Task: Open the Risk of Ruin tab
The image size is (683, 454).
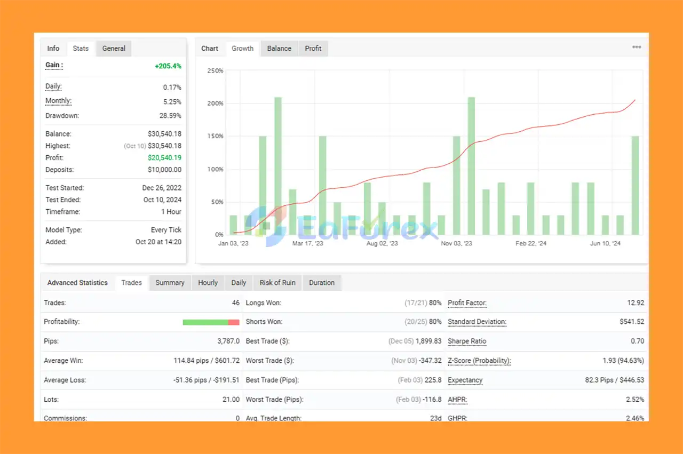Action: click(x=277, y=283)
